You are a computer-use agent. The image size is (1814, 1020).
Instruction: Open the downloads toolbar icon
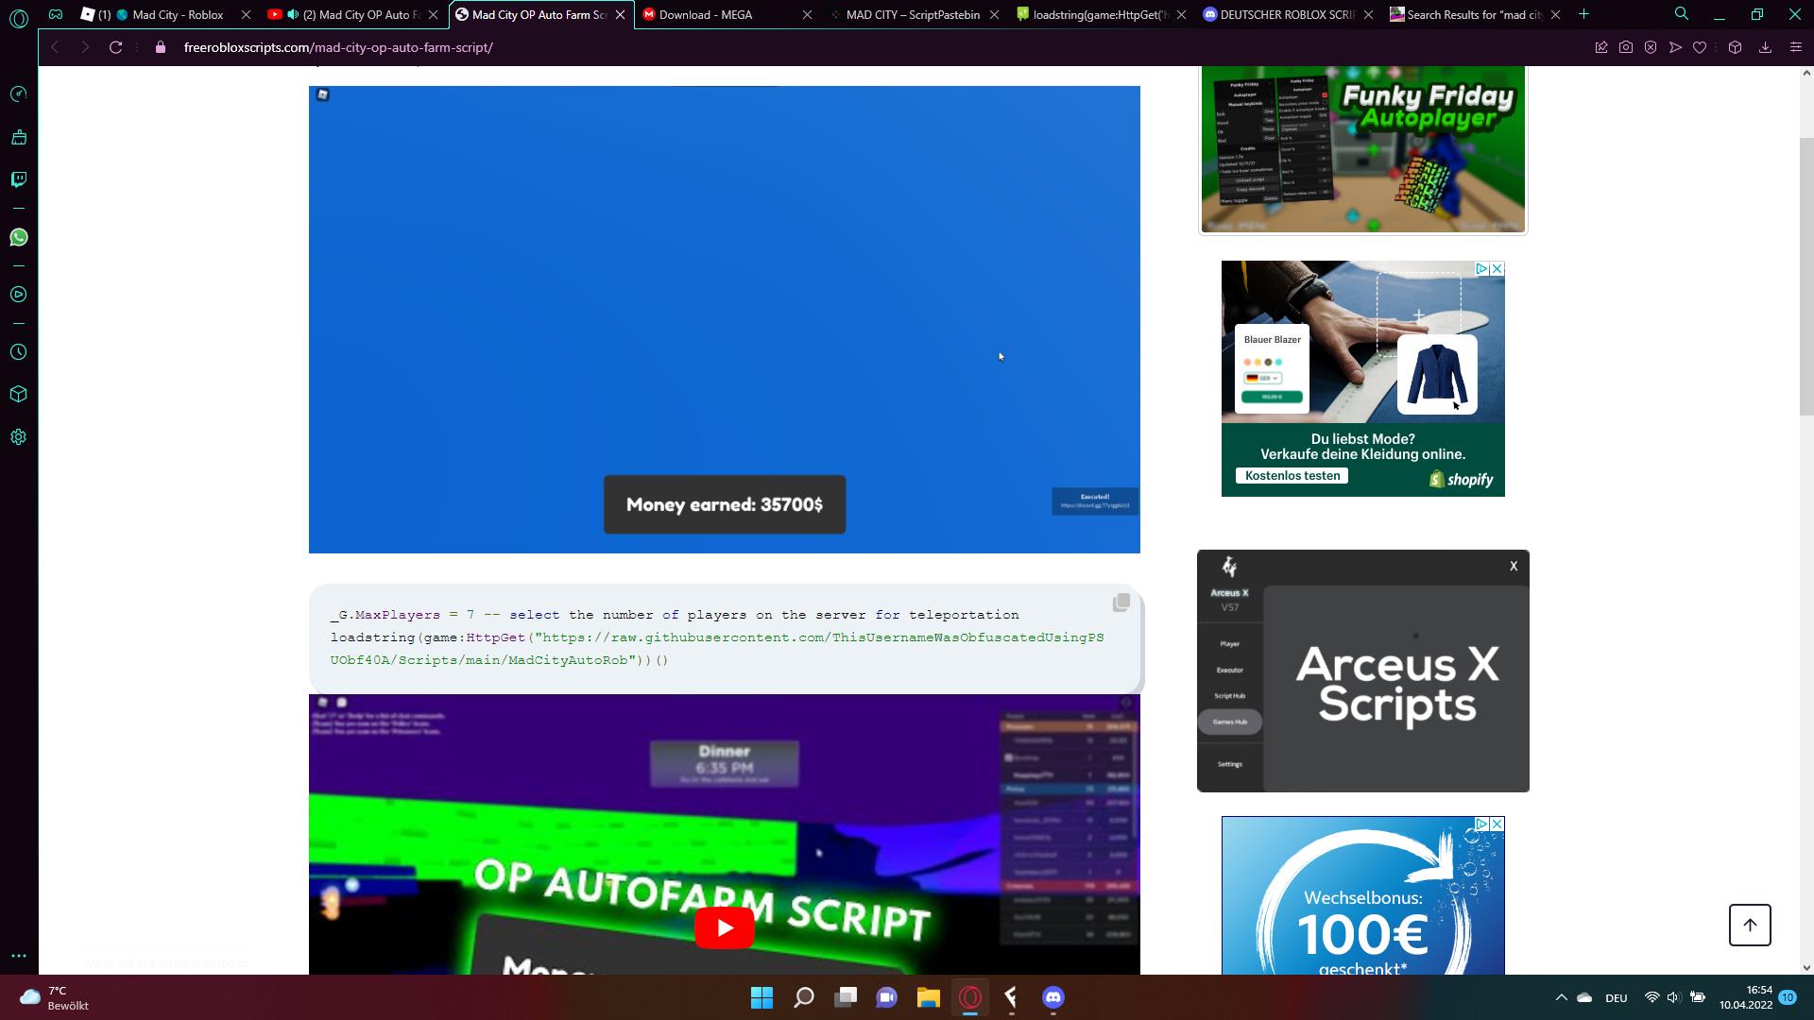[x=1764, y=47]
